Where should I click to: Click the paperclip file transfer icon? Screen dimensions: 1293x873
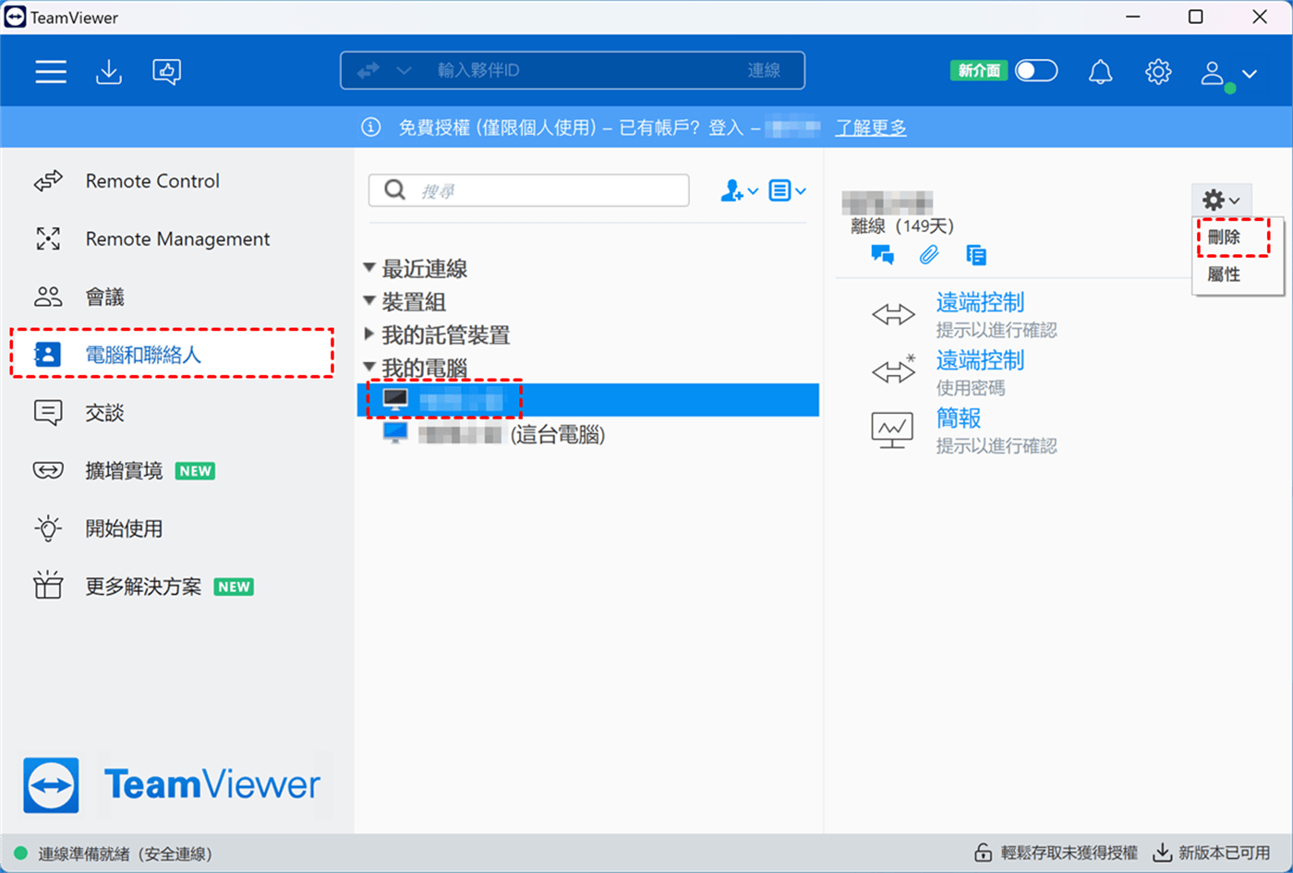click(929, 255)
